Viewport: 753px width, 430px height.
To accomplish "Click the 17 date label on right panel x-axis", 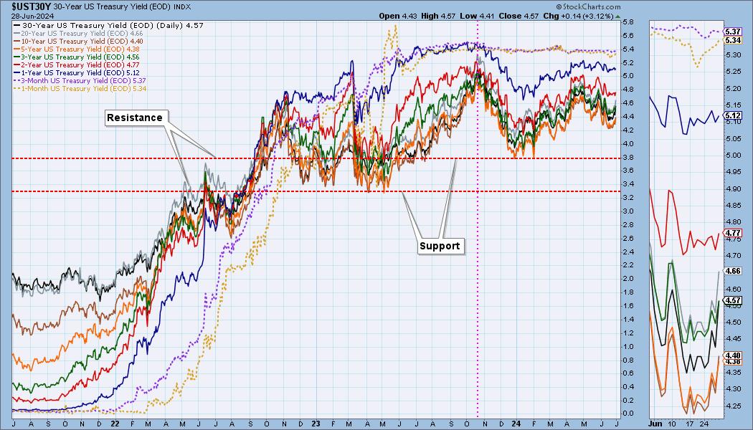I will click(690, 424).
